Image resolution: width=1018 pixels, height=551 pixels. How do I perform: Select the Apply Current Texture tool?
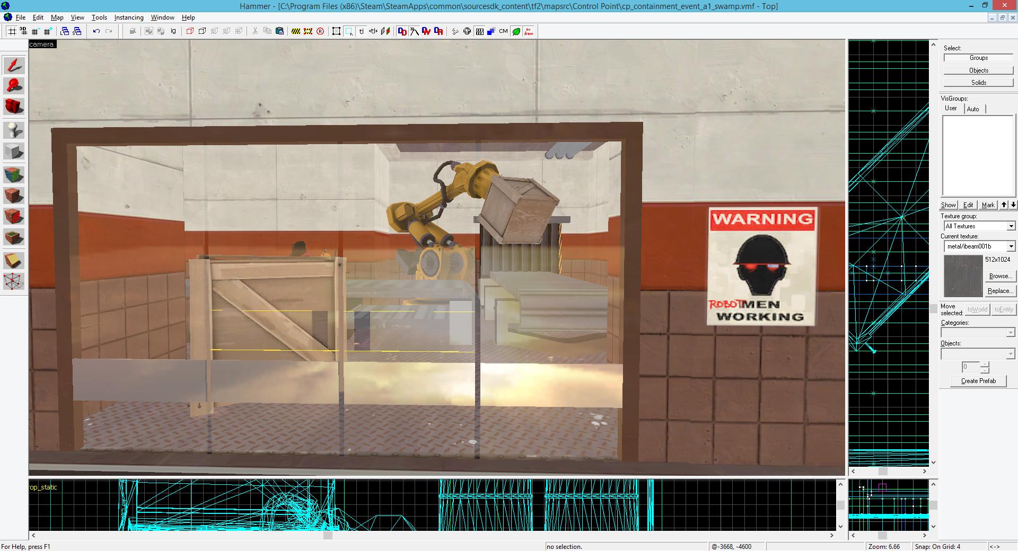pyautogui.click(x=14, y=195)
